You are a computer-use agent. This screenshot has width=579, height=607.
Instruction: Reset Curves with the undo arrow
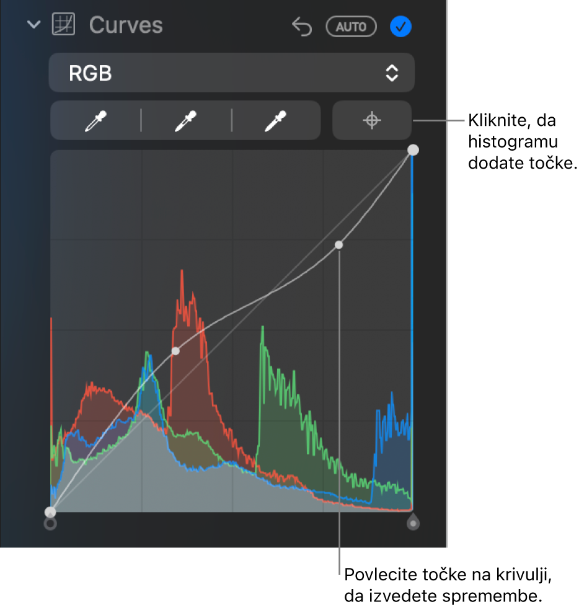pos(302,27)
